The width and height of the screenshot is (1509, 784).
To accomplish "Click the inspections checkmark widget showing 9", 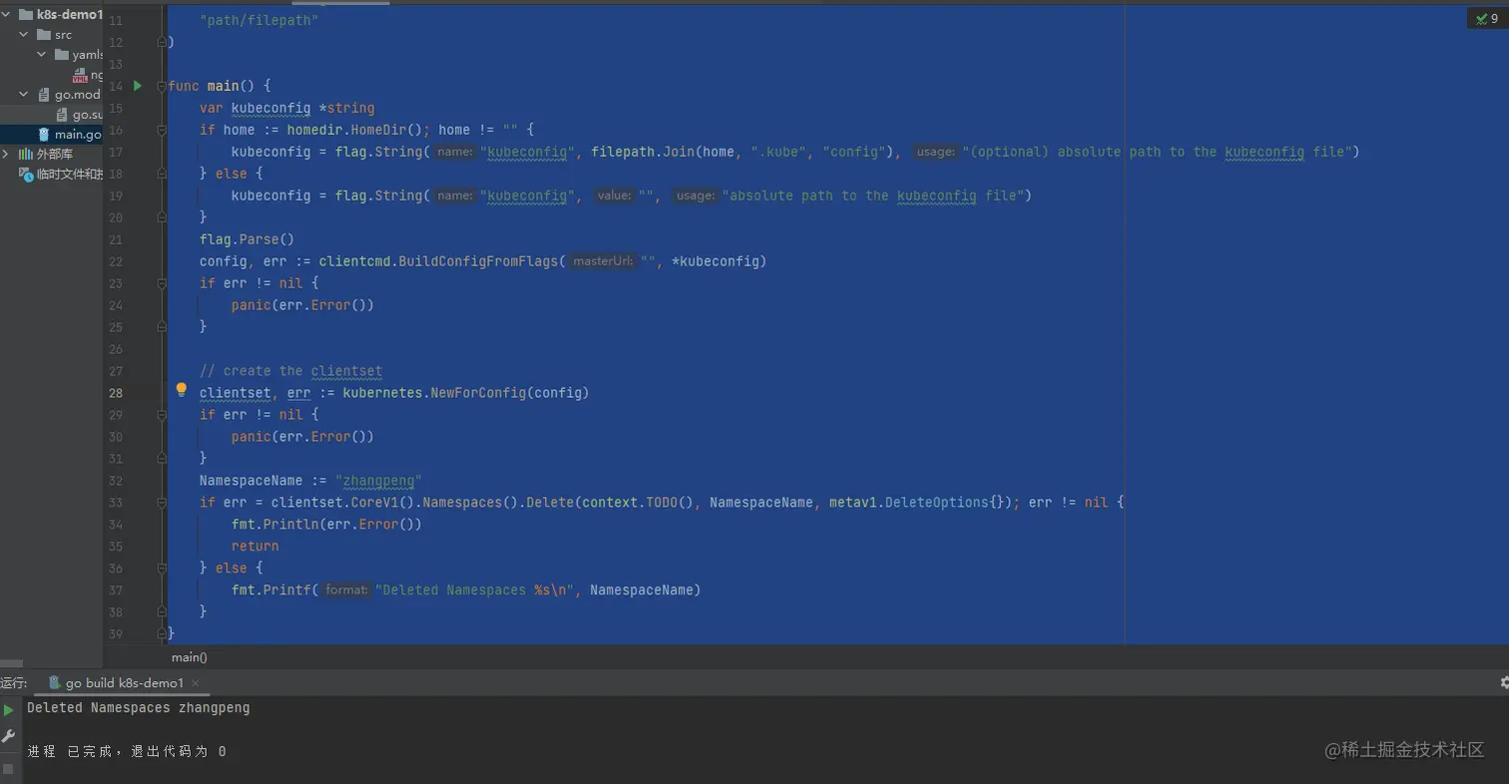I will [x=1487, y=19].
